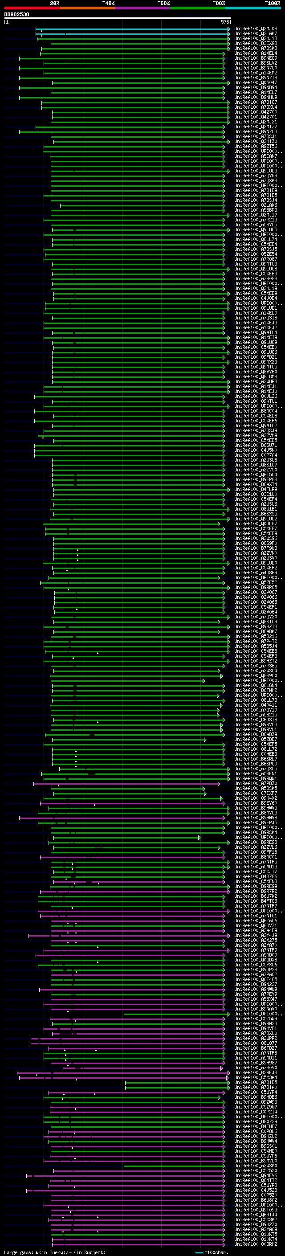Select the UniRef100_A7QY20 label
Screen dimensions: 285x1256
click(256, 617)
